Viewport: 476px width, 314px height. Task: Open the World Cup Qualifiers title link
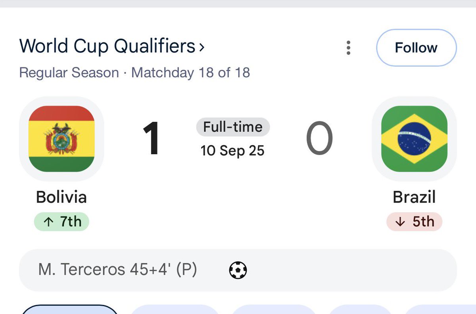point(107,47)
